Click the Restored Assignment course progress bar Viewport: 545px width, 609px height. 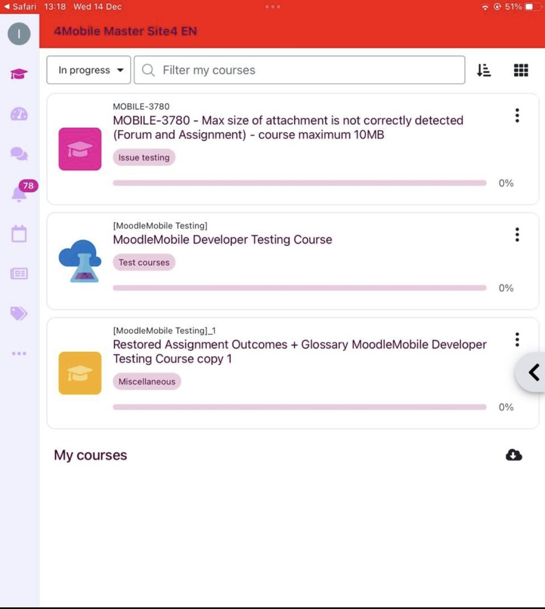[299, 407]
